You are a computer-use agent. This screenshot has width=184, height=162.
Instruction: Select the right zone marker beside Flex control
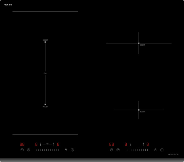tap(54, 144)
